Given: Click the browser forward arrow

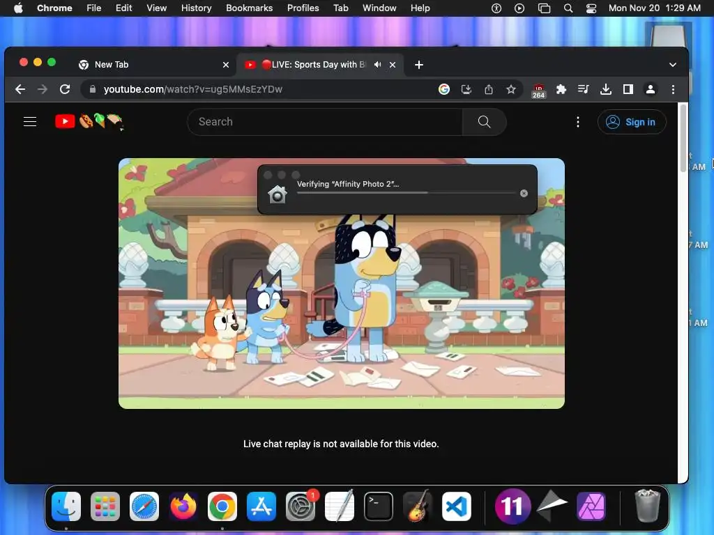Looking at the screenshot, I should point(43,89).
